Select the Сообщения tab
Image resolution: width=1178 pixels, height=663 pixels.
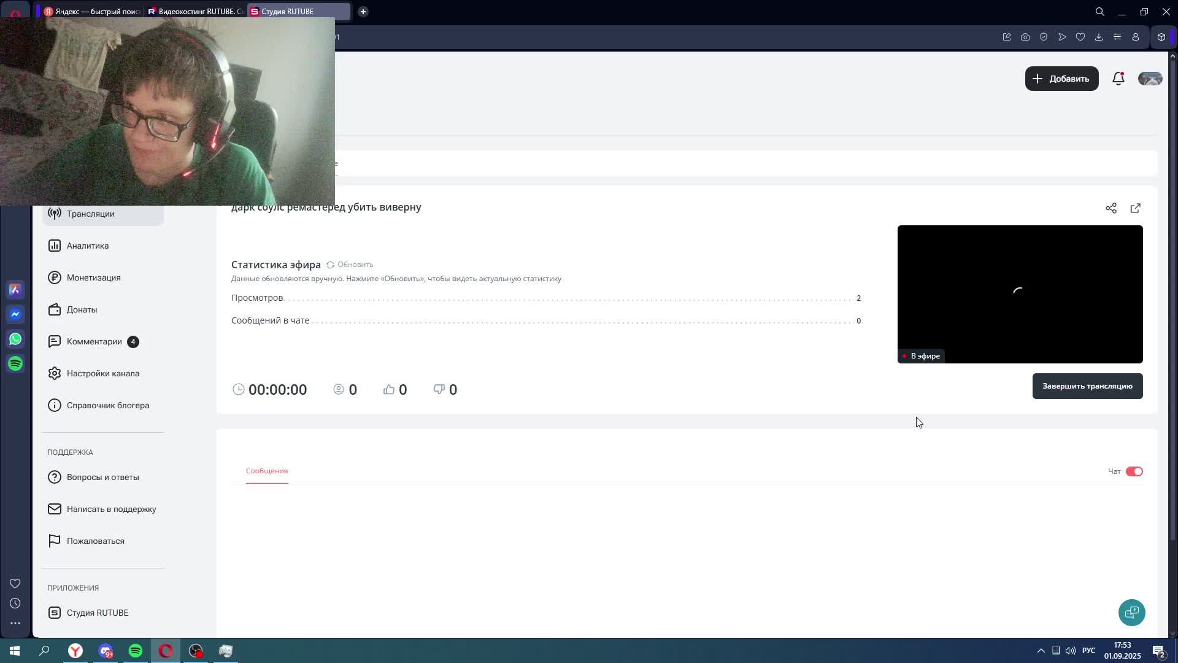(x=267, y=471)
